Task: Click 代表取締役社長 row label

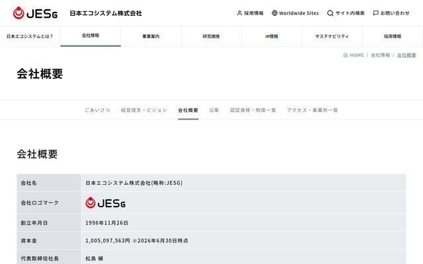Action: pos(40,258)
